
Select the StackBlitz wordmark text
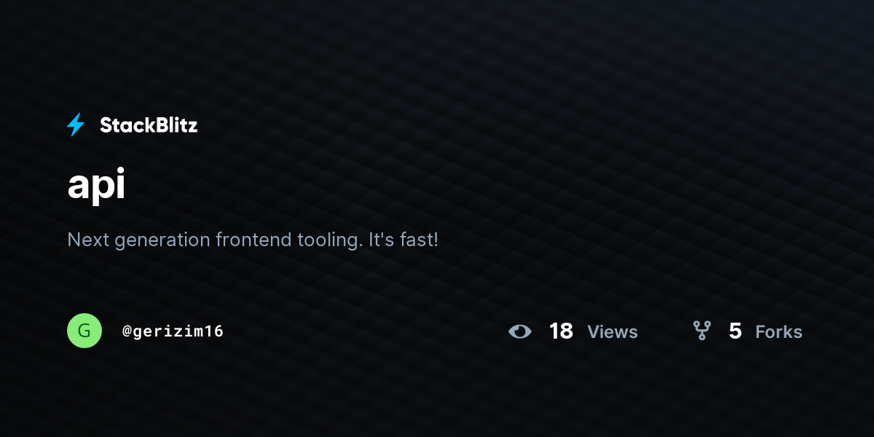pos(149,125)
